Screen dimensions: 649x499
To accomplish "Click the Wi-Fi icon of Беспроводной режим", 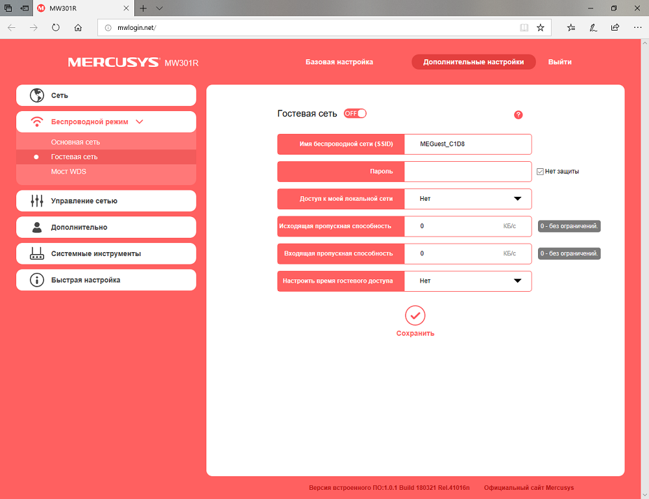I will [x=37, y=122].
